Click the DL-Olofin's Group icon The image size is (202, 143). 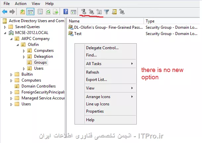[x=71, y=27]
